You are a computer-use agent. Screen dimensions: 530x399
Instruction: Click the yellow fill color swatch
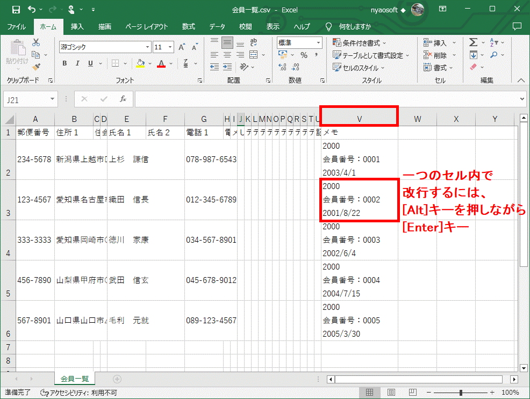(x=140, y=63)
